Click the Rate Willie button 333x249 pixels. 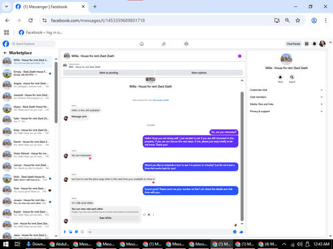tap(105, 218)
